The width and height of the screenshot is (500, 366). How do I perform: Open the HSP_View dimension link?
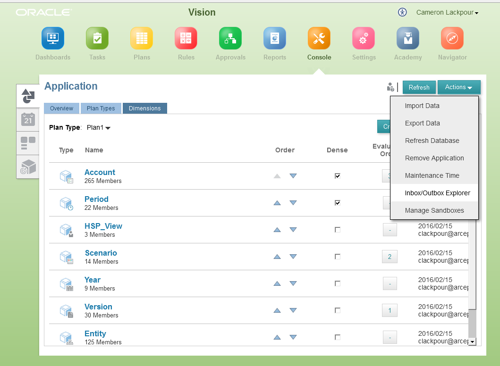[103, 226]
